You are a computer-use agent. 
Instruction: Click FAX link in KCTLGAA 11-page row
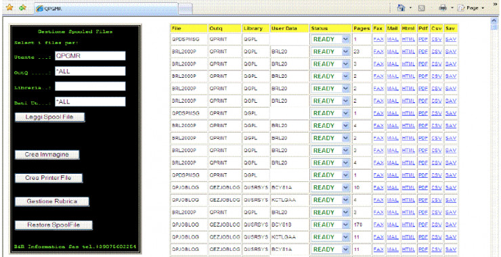click(x=378, y=237)
